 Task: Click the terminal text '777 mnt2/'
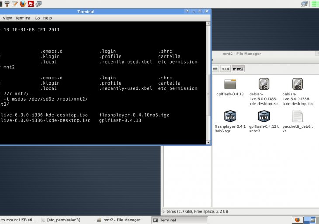point(16,94)
